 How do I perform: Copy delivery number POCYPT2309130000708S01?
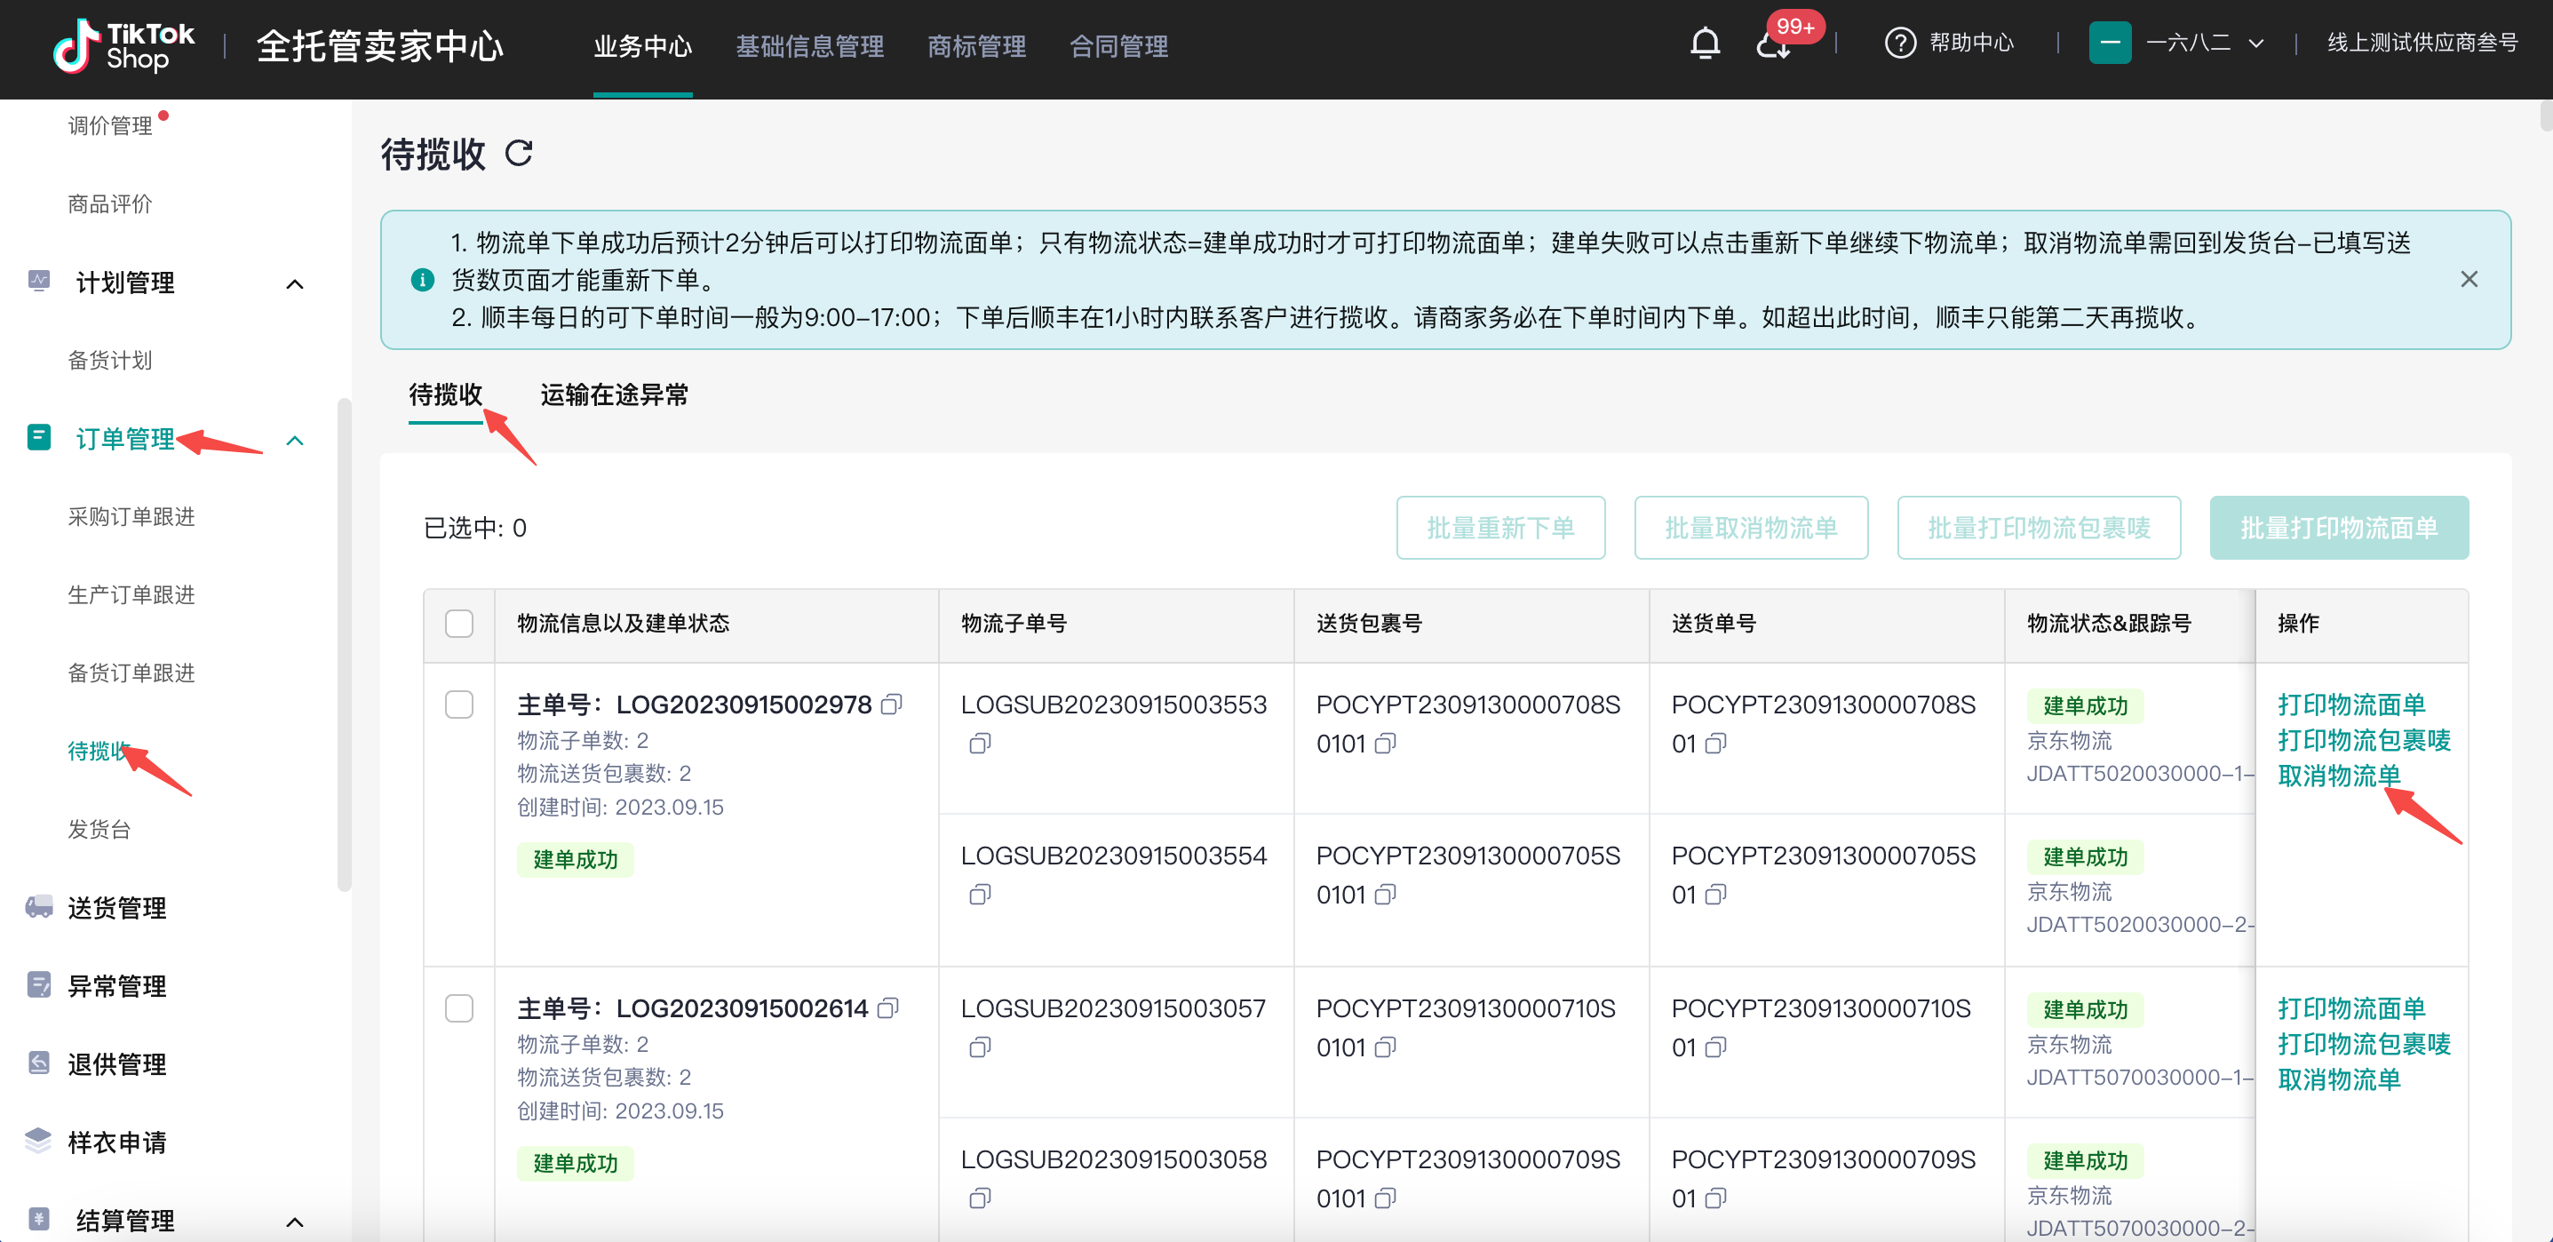tap(1715, 744)
